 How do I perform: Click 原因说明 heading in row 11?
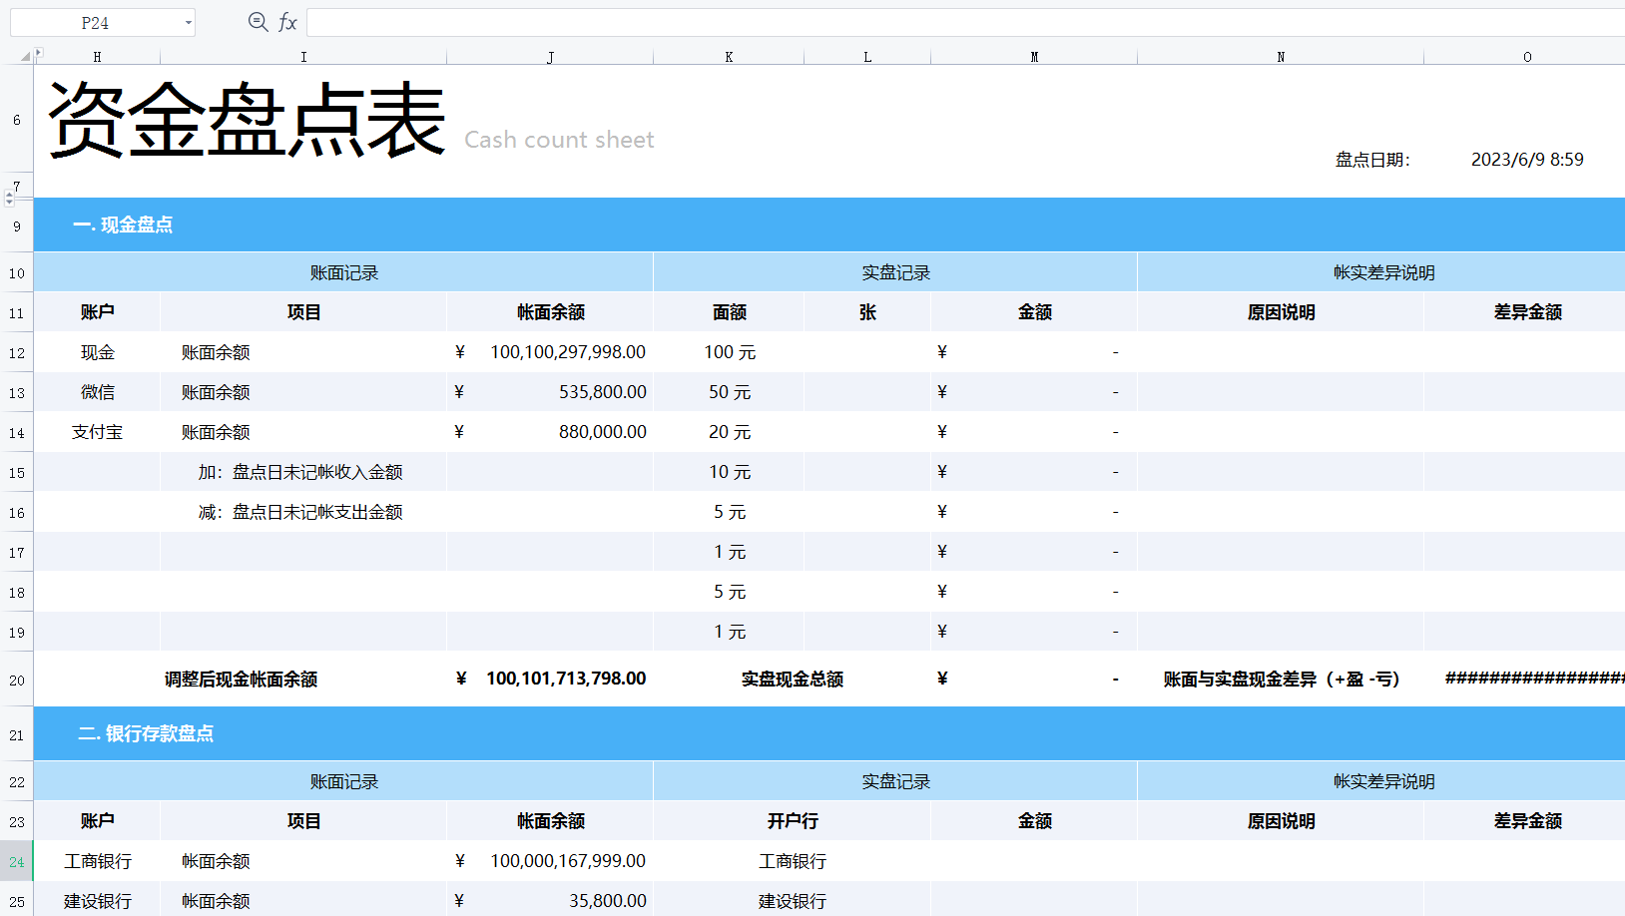1281,312
